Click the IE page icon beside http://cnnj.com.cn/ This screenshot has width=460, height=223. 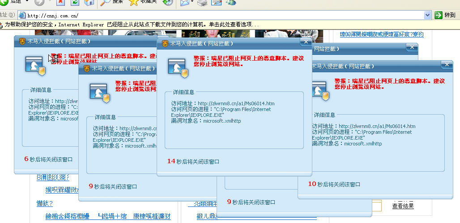click(x=22, y=15)
